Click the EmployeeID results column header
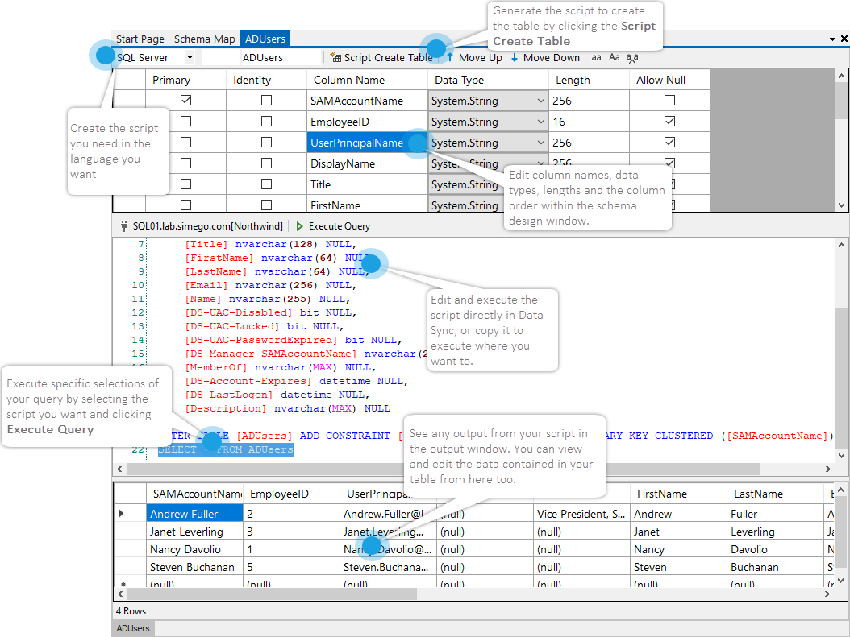The image size is (850, 637). point(292,494)
